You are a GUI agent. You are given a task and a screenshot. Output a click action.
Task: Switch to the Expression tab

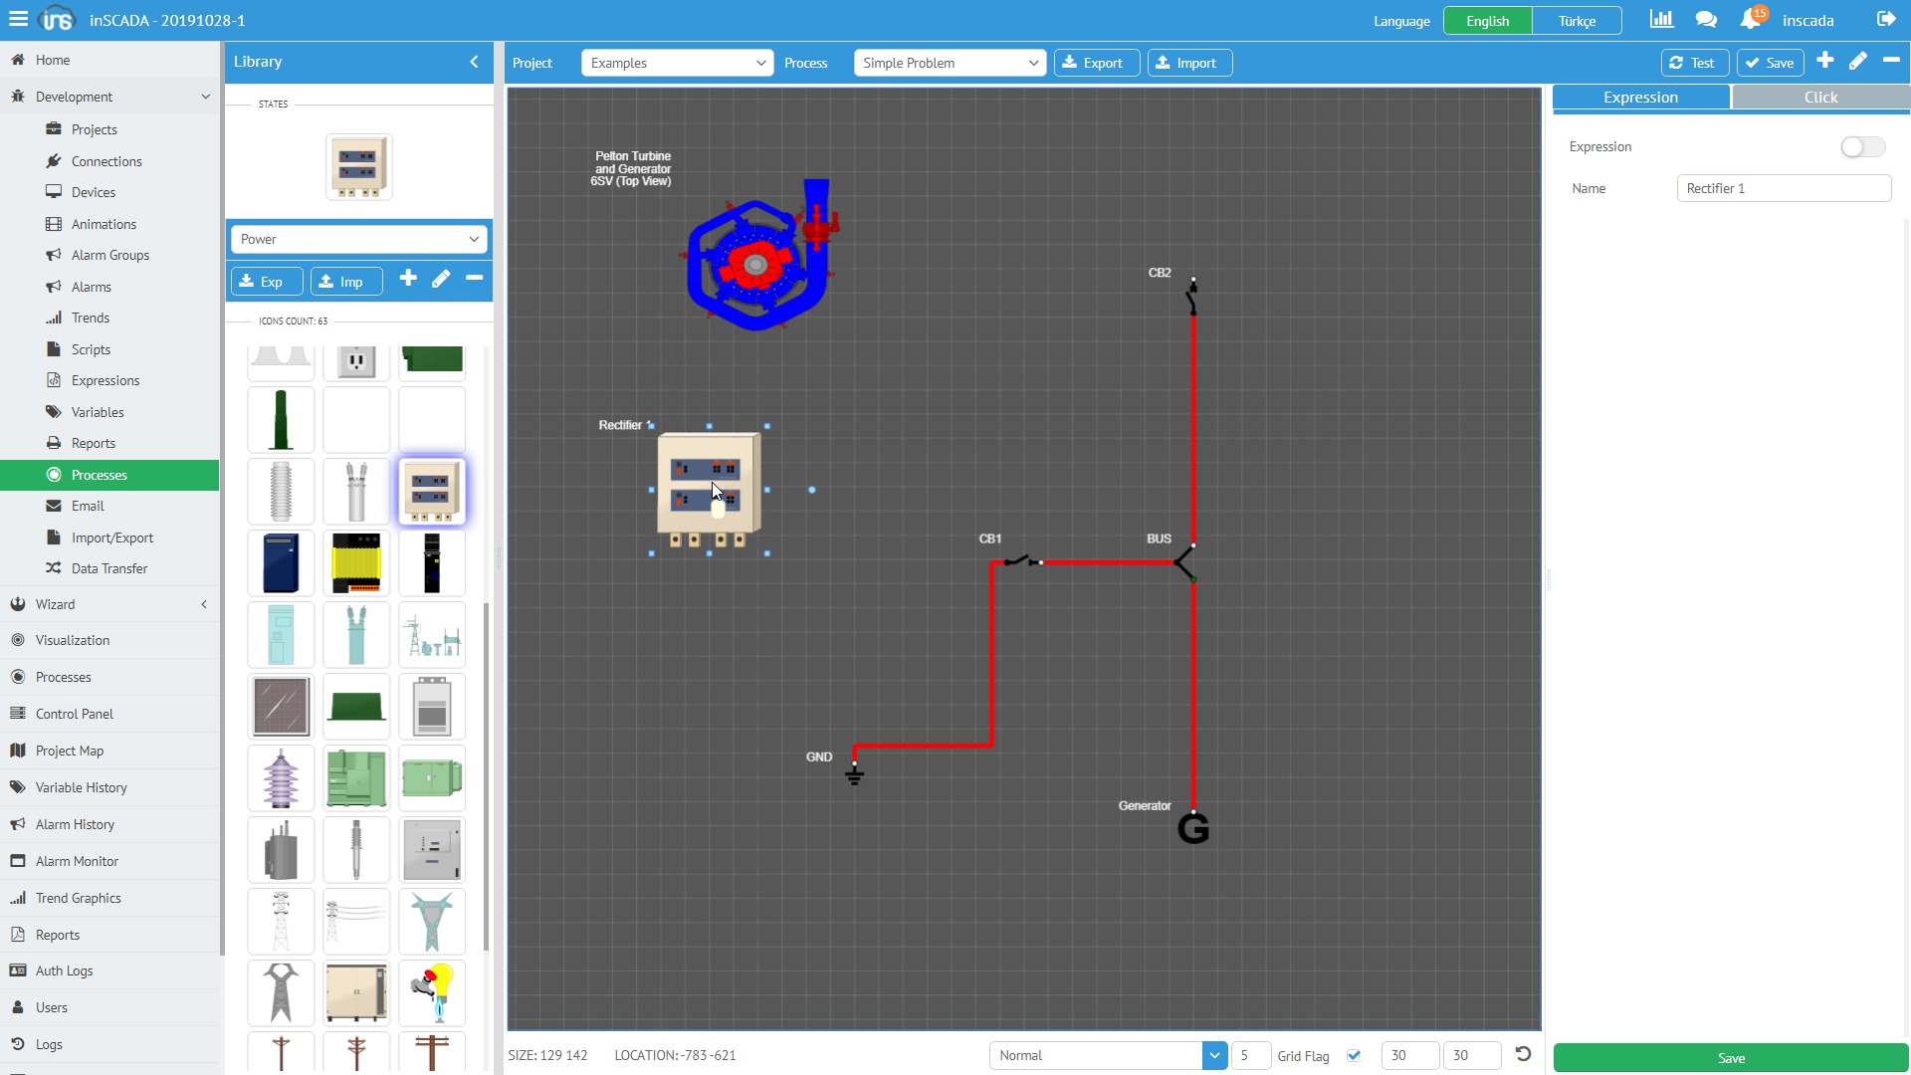point(1640,97)
